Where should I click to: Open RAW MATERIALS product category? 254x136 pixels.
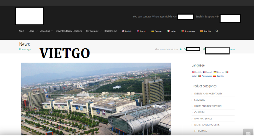[203, 118]
